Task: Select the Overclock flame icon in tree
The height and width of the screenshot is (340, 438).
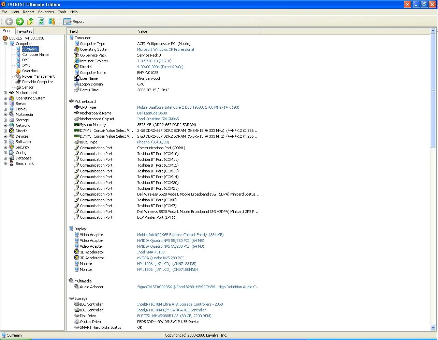Action: 18,71
